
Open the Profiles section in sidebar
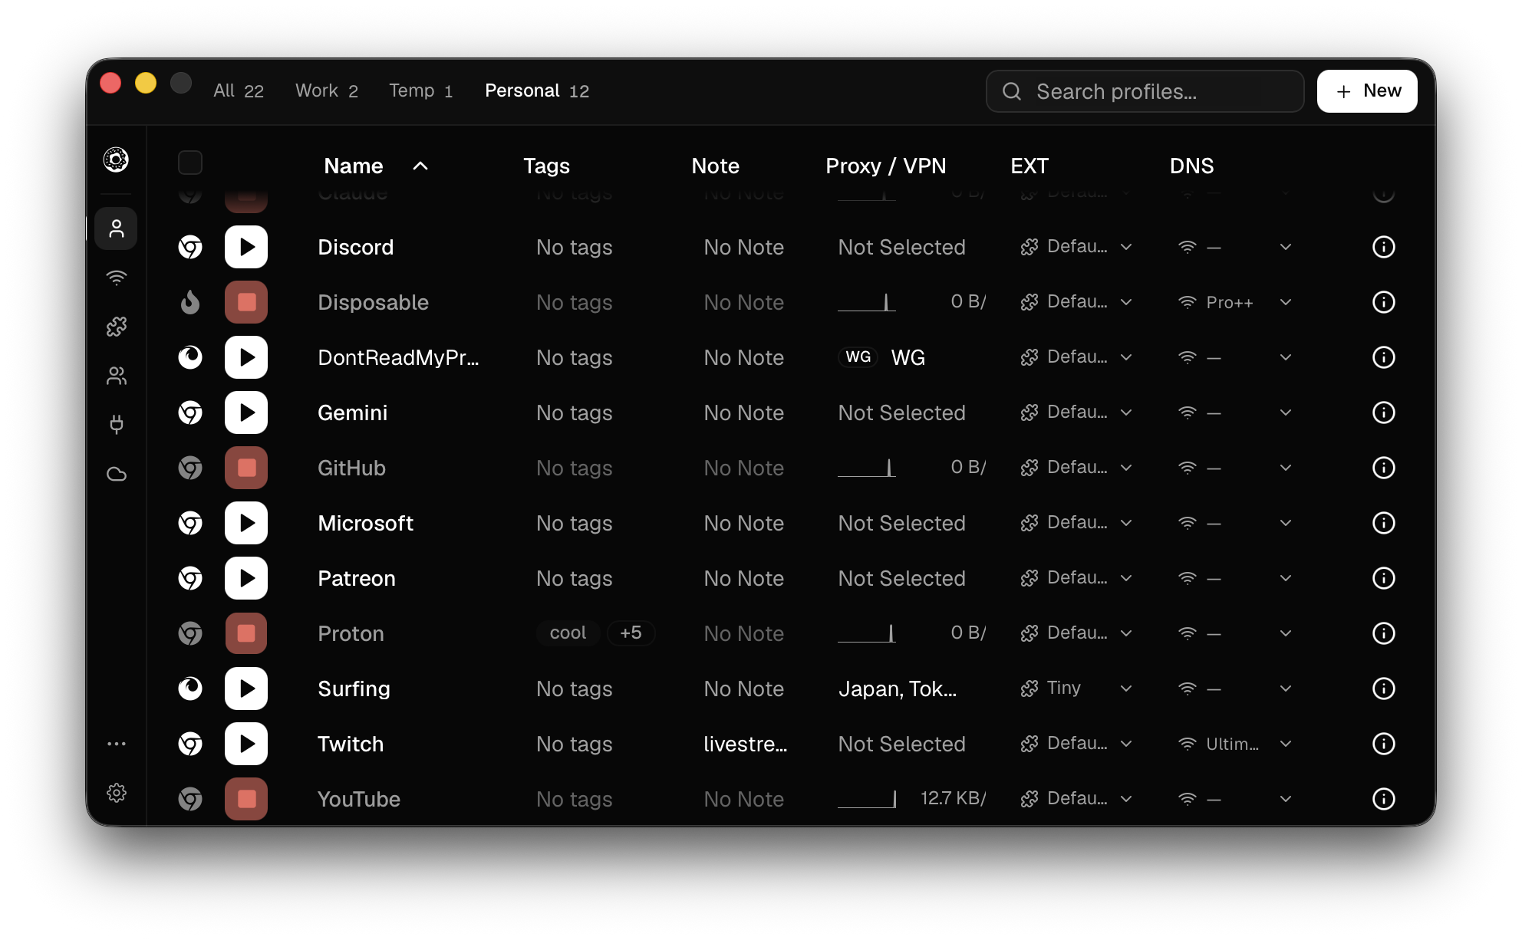pyautogui.click(x=116, y=228)
